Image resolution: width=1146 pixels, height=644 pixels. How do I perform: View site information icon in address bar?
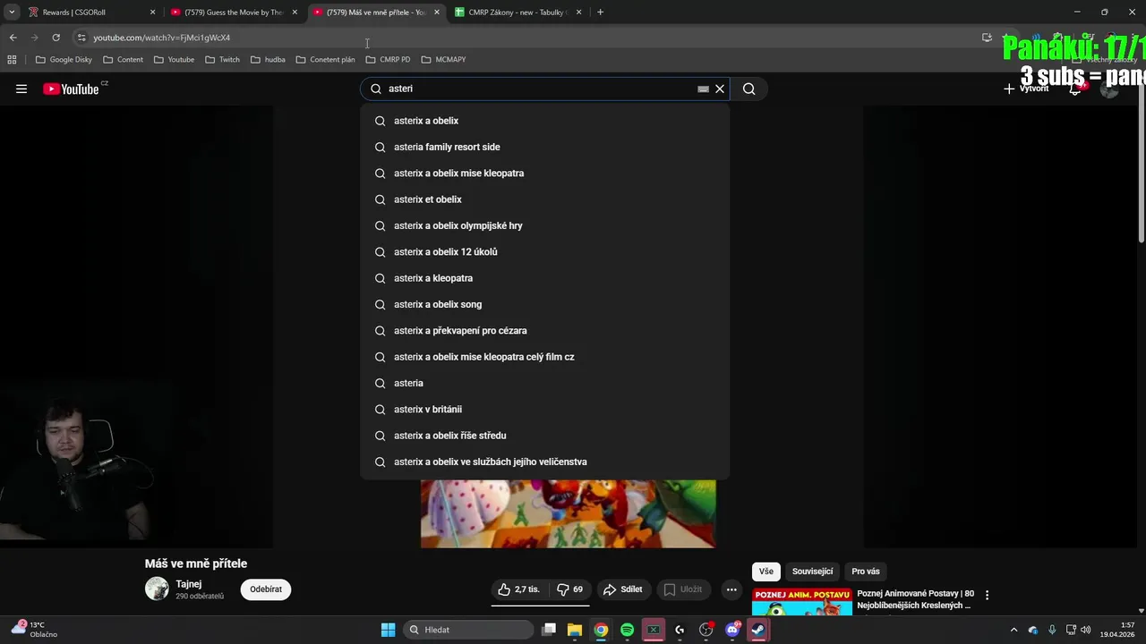(x=81, y=38)
